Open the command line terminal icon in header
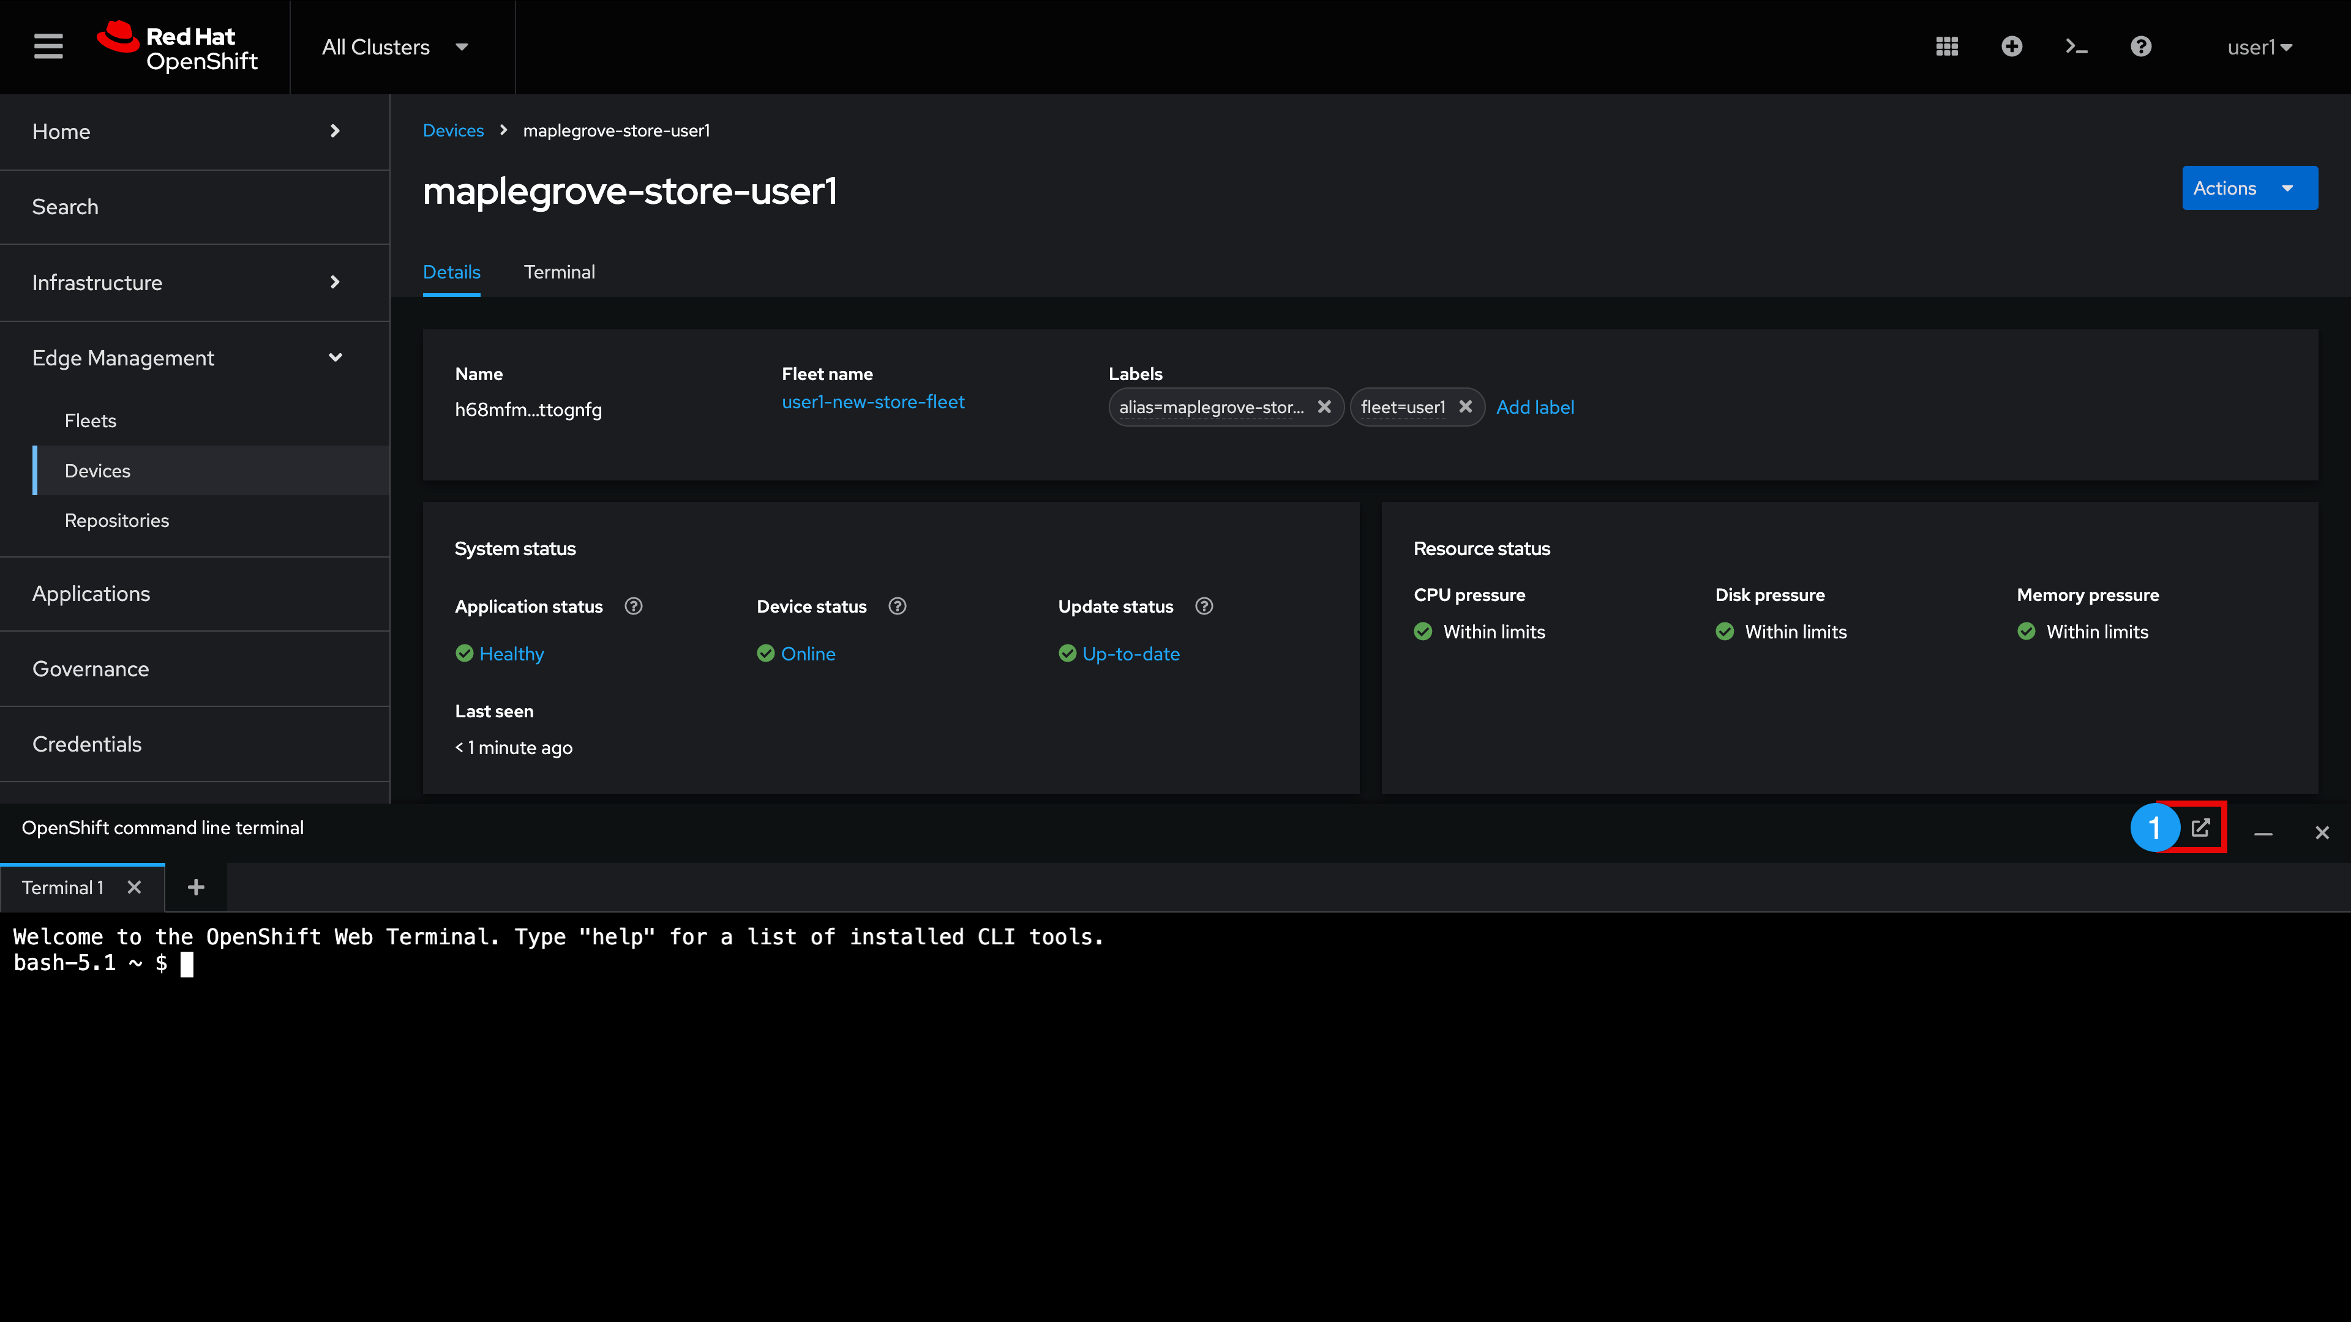The width and height of the screenshot is (2351, 1322). [2076, 47]
